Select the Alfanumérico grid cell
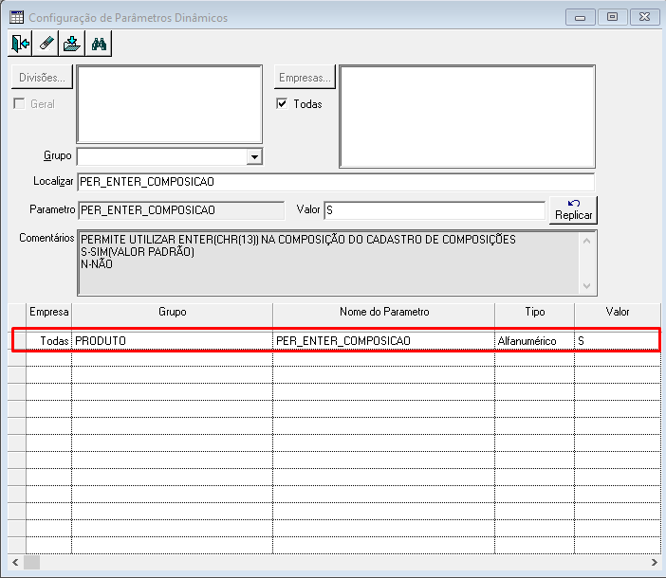 coord(535,340)
